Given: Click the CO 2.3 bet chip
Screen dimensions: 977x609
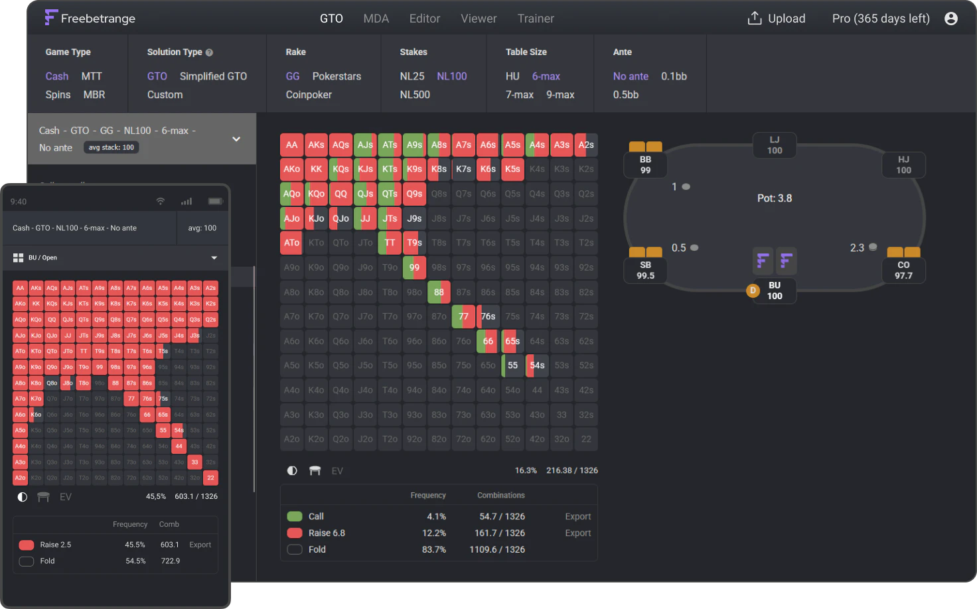Looking at the screenshot, I should pos(873,247).
